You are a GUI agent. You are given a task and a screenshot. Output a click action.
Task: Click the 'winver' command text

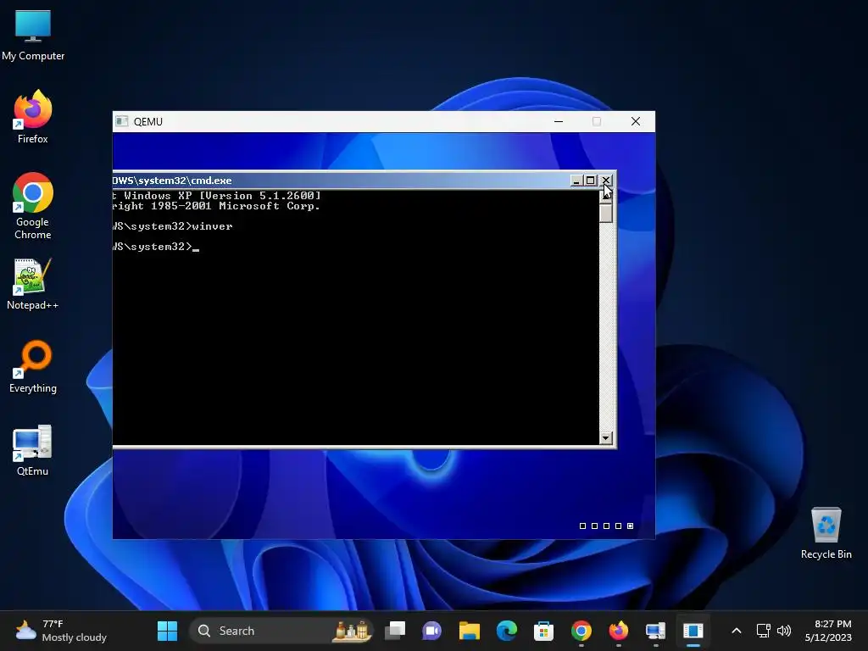tap(212, 226)
